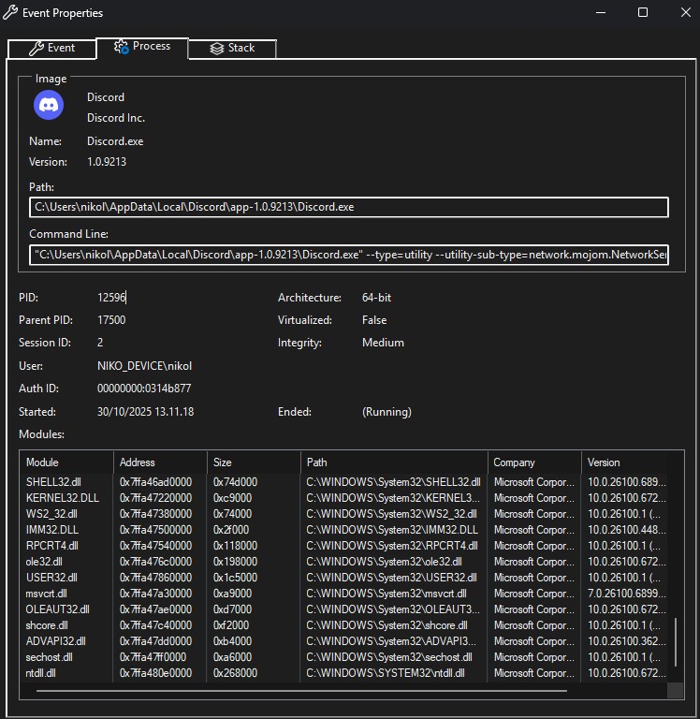Sort modules by Size column header
The image size is (700, 719).
(254, 462)
